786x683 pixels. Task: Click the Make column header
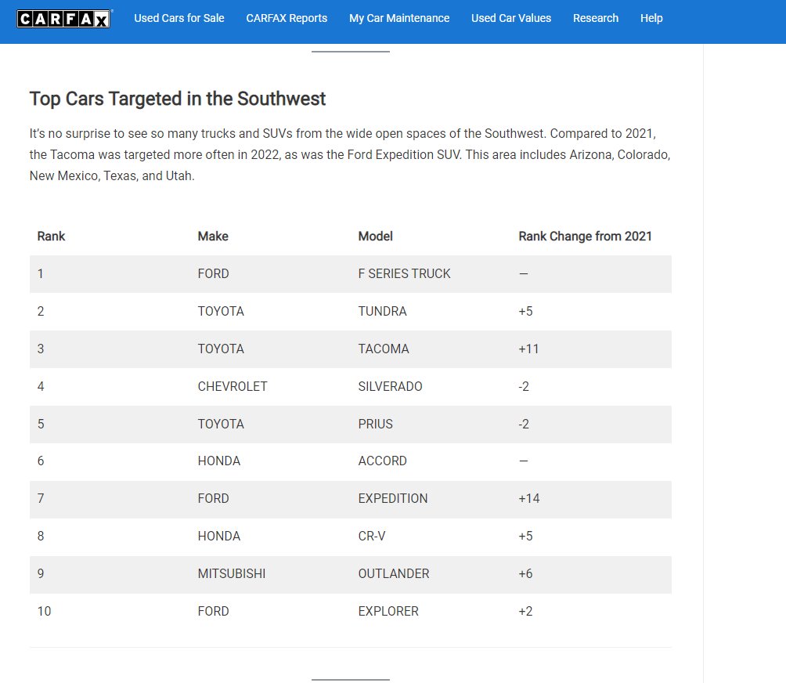click(212, 237)
